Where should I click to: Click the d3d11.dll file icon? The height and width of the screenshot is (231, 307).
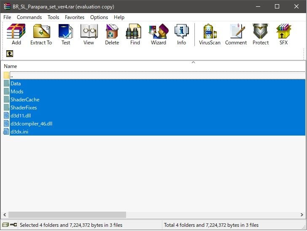point(6,116)
